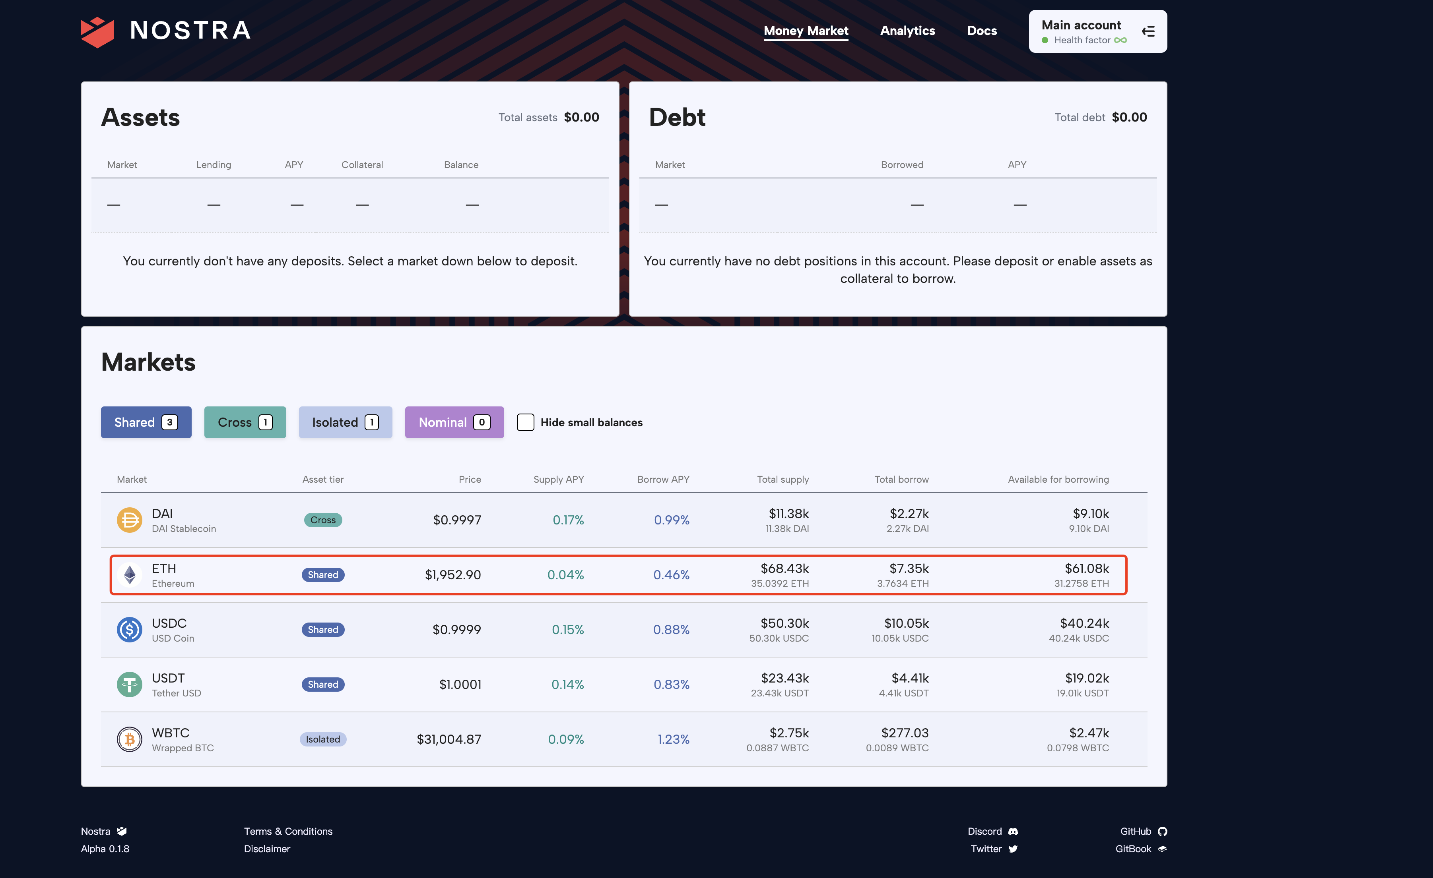This screenshot has width=1433, height=878.
Task: Click the Total assets $0.00 value
Action: 582,117
